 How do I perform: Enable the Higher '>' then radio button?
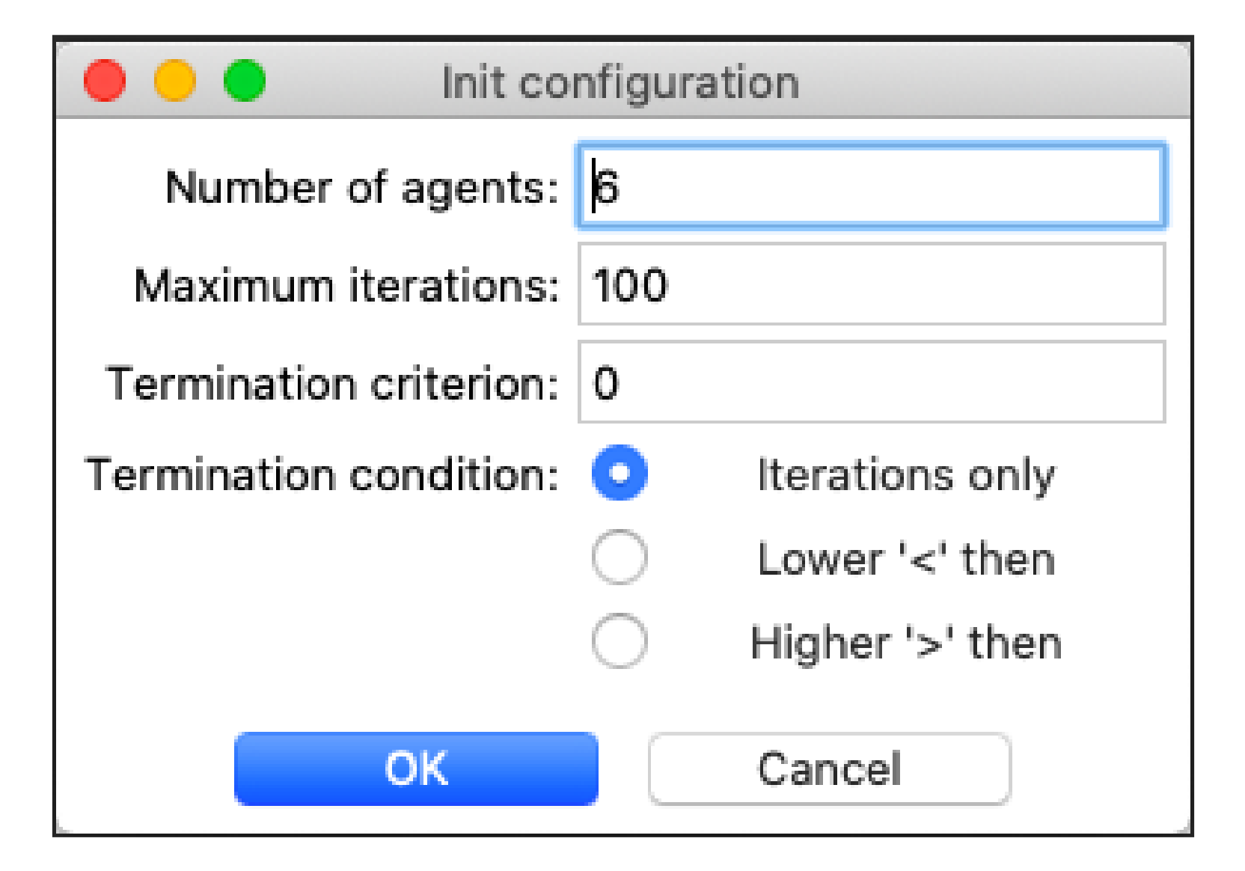(620, 641)
